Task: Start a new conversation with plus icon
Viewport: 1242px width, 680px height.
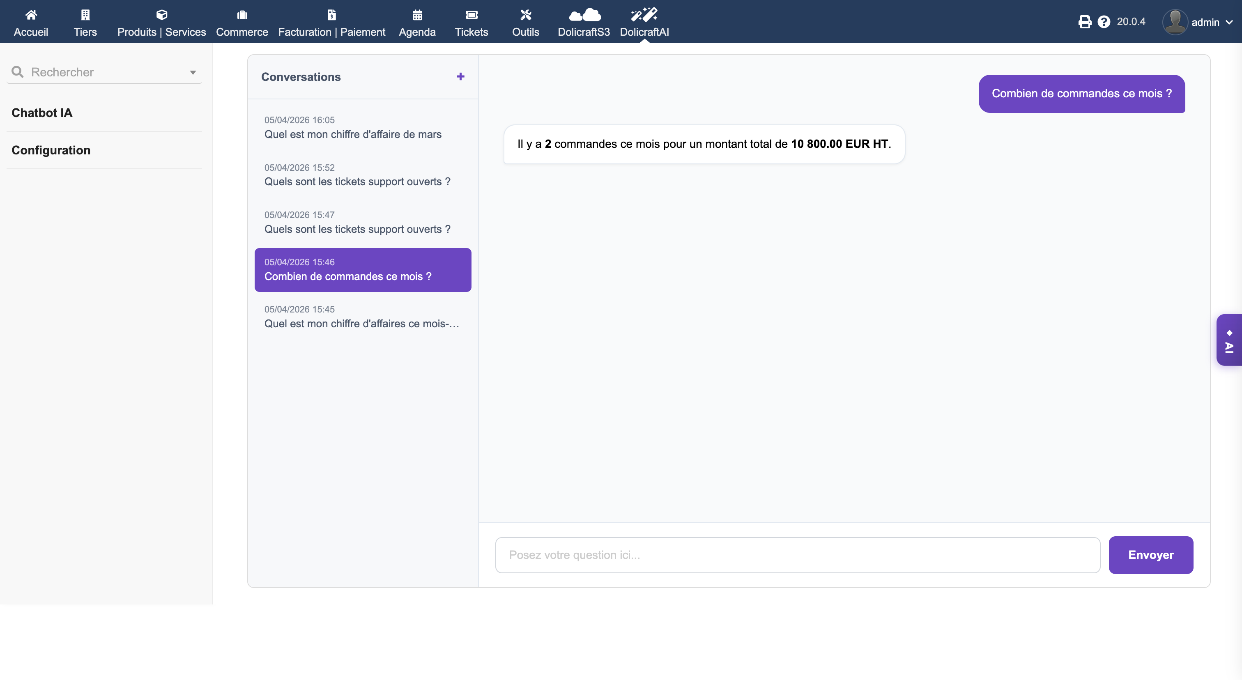Action: [460, 77]
